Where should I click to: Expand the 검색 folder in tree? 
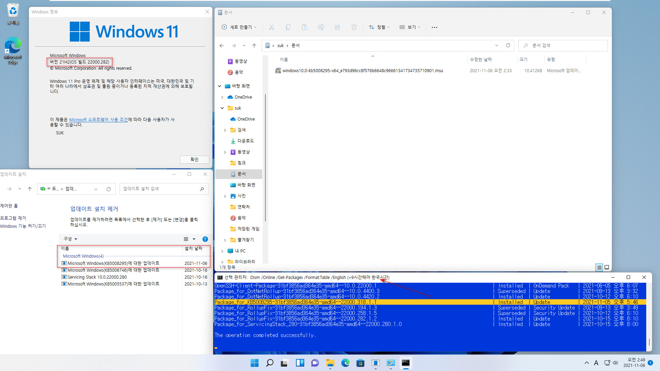pos(225,130)
